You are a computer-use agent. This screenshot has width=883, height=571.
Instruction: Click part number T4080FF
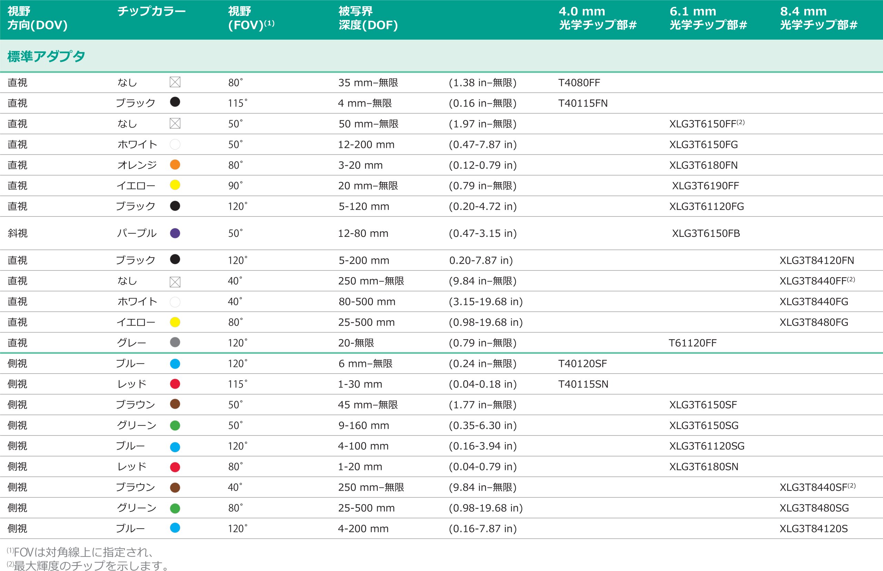click(579, 83)
